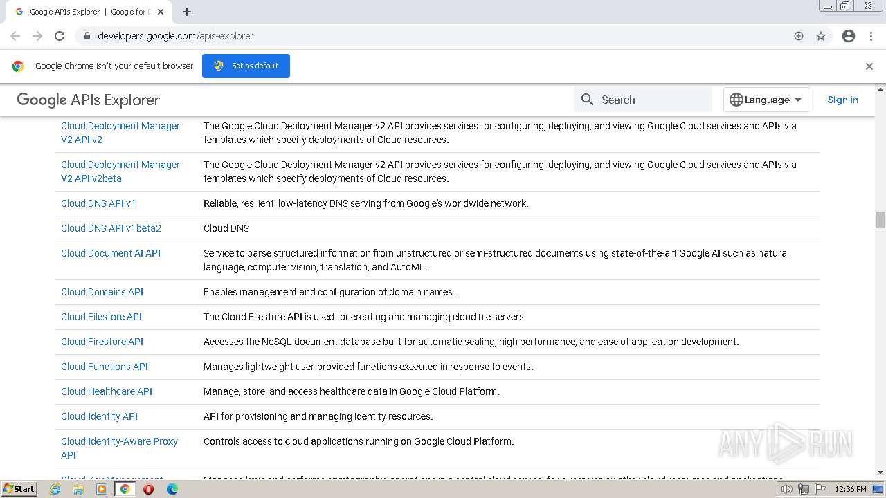
Task: Open Cloud DNS API v1beta2 link
Action: click(x=111, y=228)
